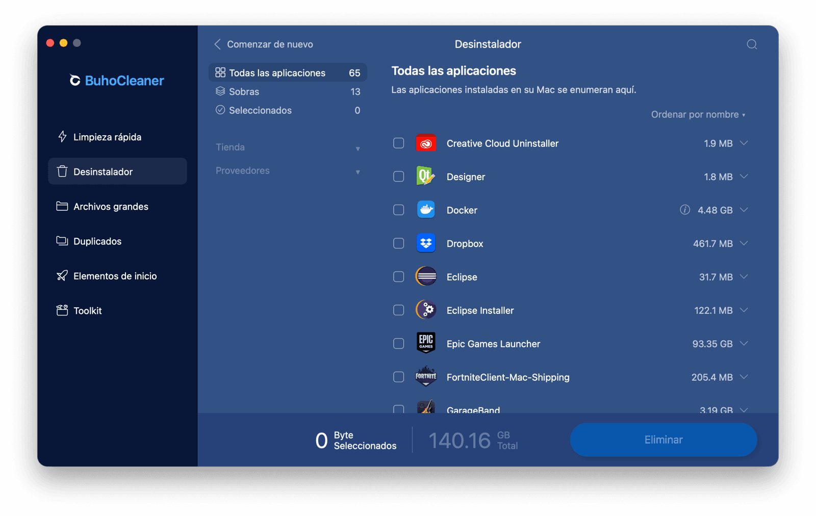Expand details for Eclipse Installer
Screen dimensions: 816x516
tap(744, 310)
